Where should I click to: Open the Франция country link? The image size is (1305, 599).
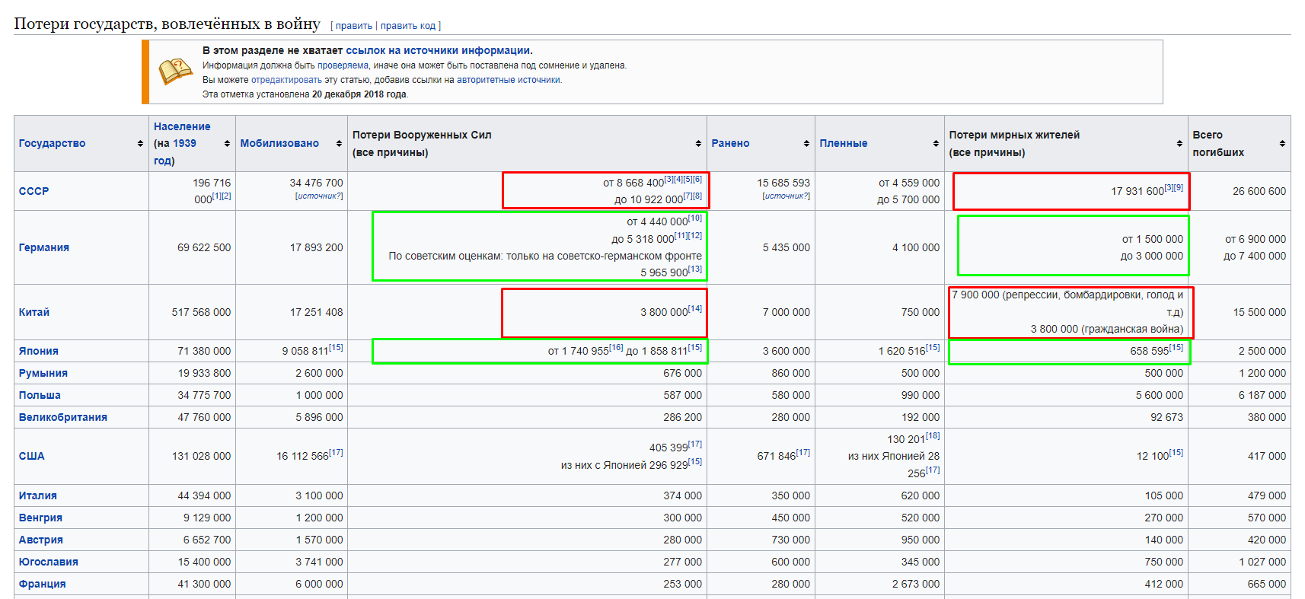click(x=43, y=584)
